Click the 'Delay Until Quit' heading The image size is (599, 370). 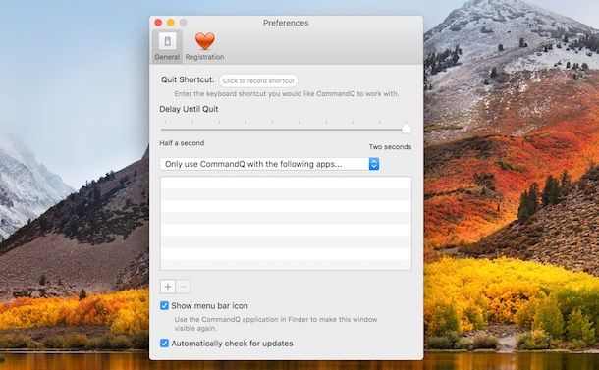click(x=189, y=109)
